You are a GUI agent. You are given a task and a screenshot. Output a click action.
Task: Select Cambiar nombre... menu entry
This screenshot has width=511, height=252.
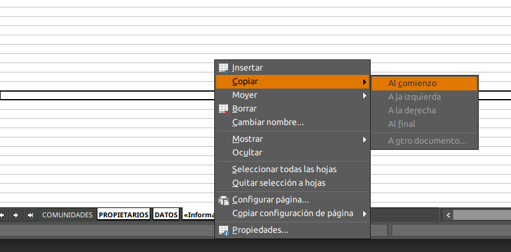[268, 122]
